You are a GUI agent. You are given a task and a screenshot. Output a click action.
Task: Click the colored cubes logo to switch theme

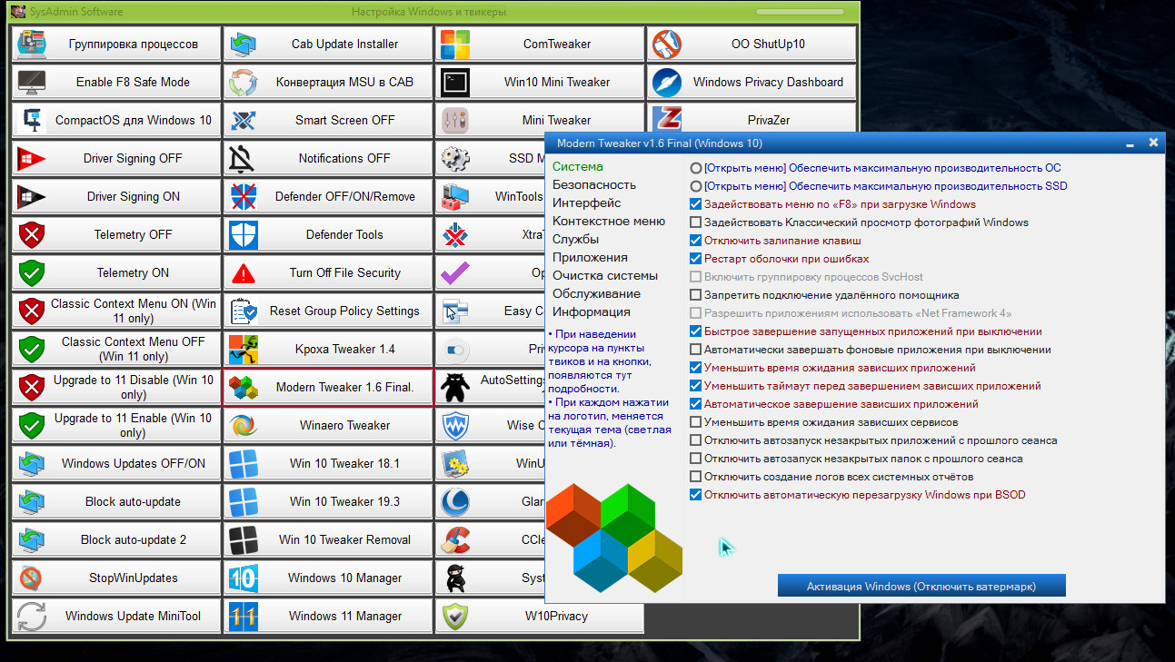click(613, 538)
